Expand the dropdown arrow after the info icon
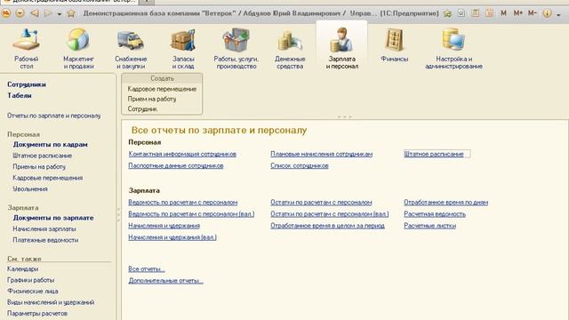The height and width of the screenshot is (320, 569). click(x=558, y=15)
